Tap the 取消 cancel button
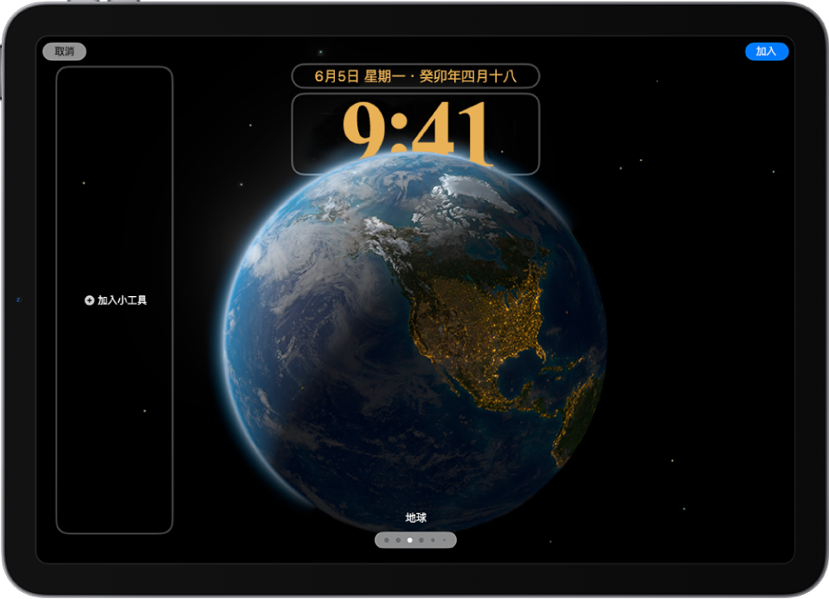 65,51
